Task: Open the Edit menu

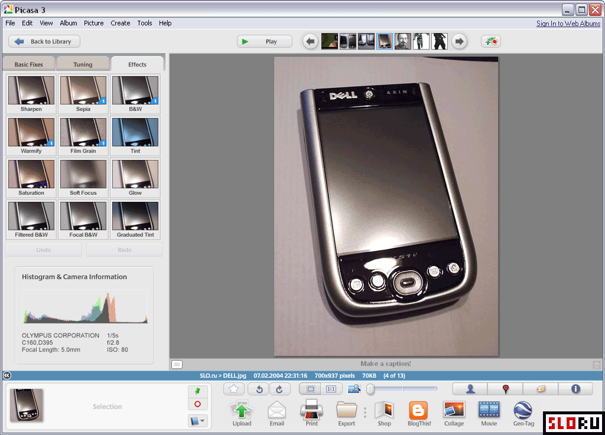Action: coord(27,23)
